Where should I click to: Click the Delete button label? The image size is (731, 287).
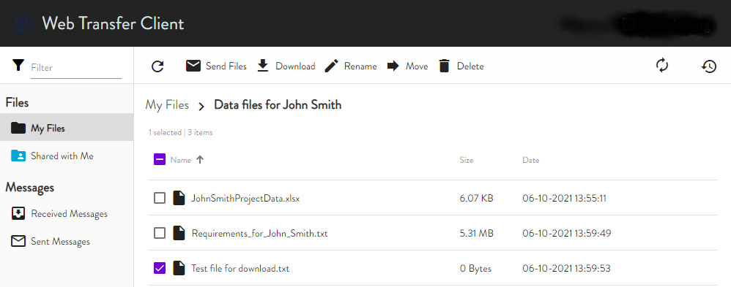[470, 66]
